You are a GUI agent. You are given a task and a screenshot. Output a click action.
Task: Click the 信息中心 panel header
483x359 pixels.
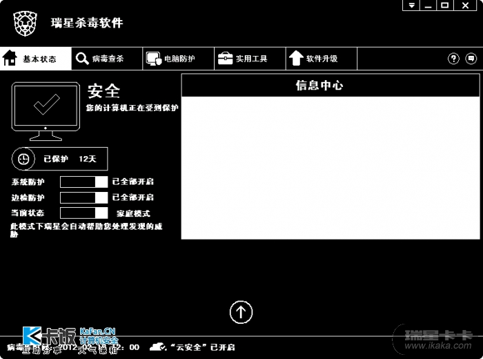point(331,86)
